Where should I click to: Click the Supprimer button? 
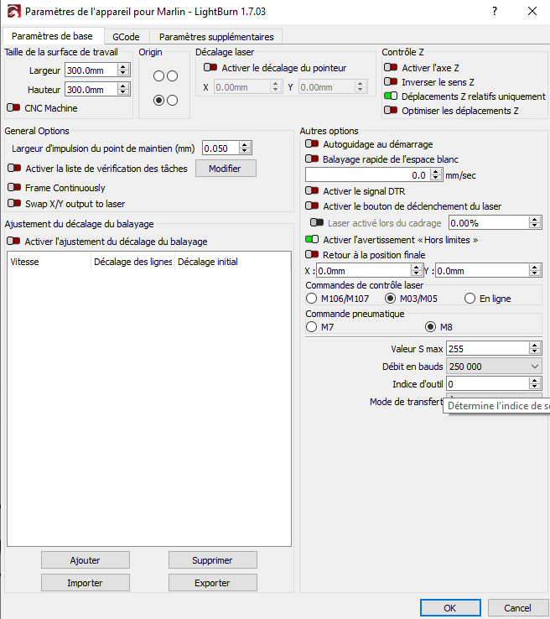(x=213, y=560)
